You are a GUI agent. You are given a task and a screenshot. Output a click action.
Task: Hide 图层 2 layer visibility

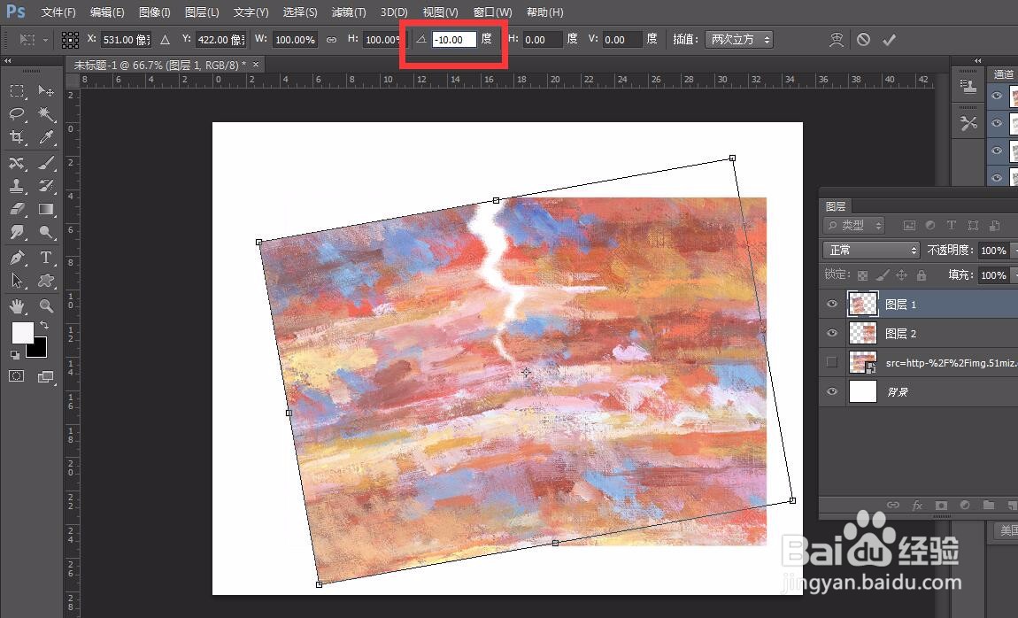tap(832, 333)
